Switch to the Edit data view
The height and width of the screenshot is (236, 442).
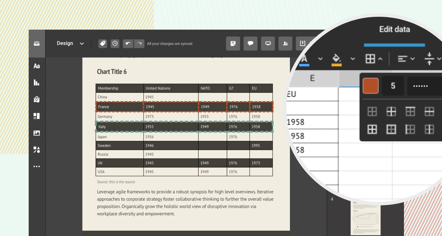[x=394, y=29]
